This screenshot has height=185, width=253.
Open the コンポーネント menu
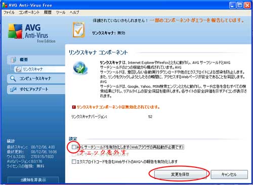coord(29,12)
